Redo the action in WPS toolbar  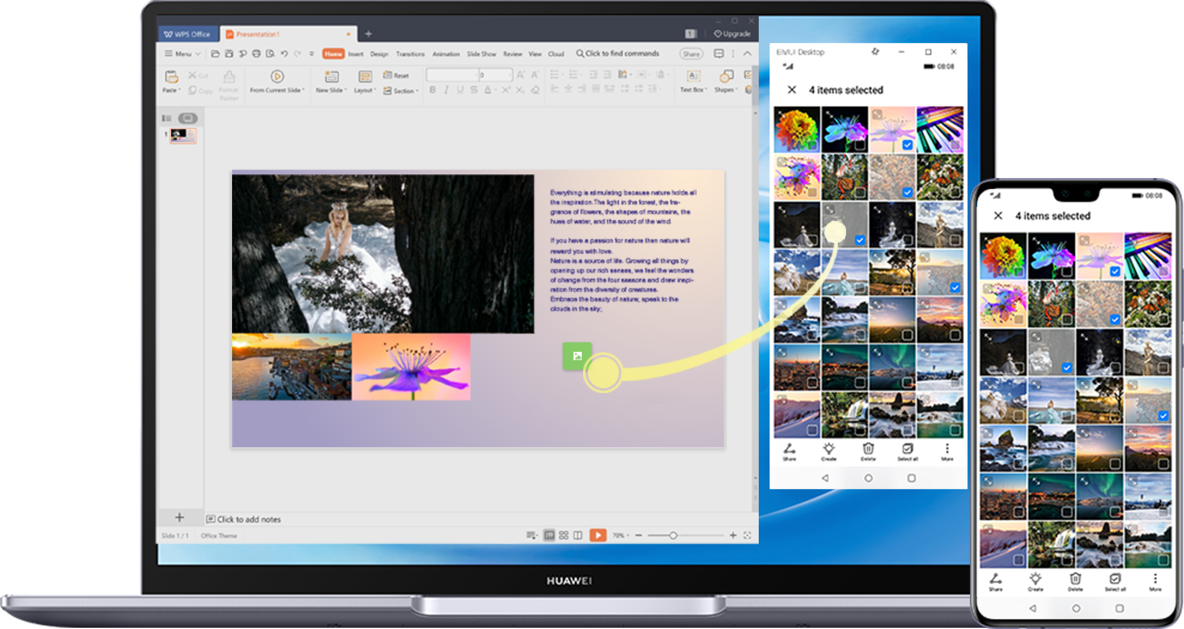[x=297, y=54]
